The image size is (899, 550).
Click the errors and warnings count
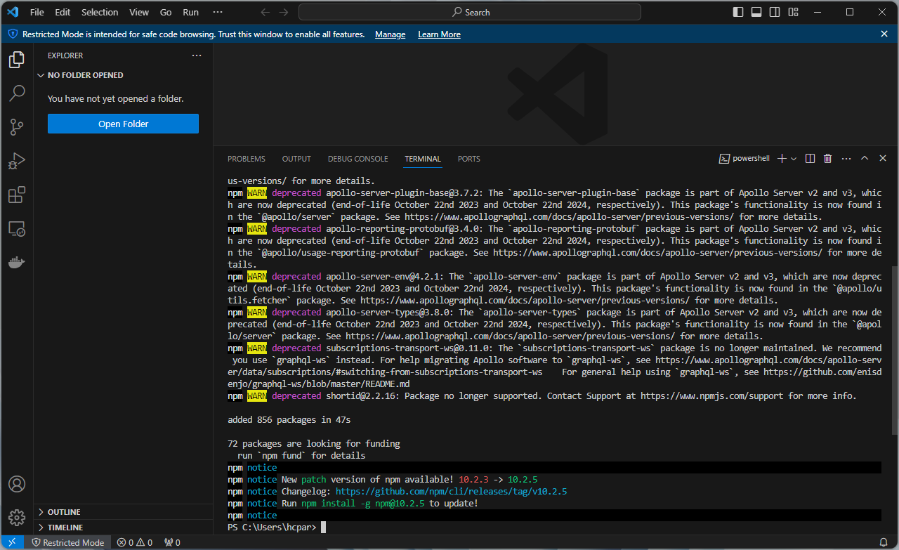[134, 542]
